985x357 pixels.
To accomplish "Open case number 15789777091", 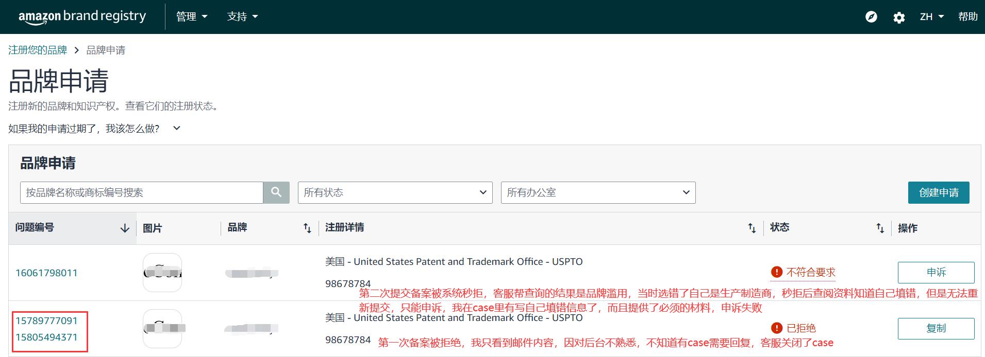I will click(46, 320).
